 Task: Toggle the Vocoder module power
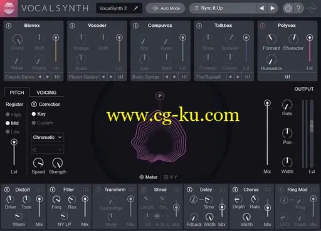coord(72,26)
